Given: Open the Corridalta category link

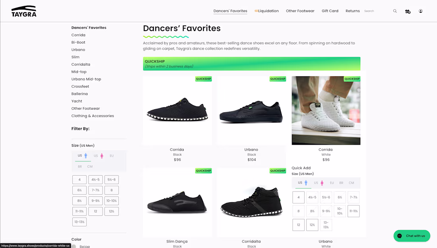Looking at the screenshot, I should coord(81,64).
